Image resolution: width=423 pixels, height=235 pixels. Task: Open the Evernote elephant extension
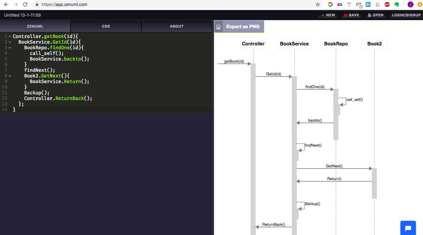coord(397,4)
